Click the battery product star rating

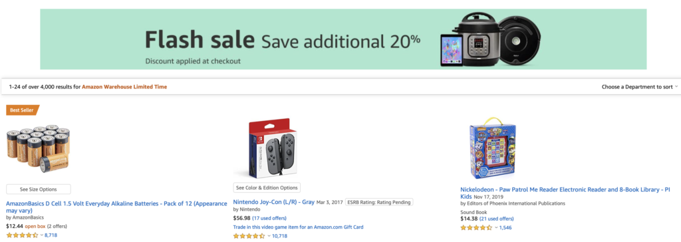point(22,235)
